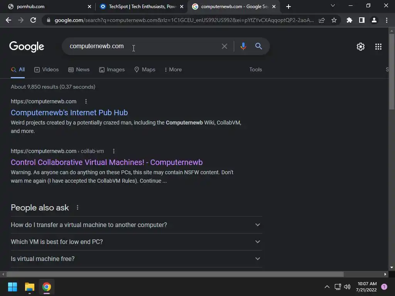This screenshot has height=296, width=395.
Task: Open Chrome three-dot menu
Action: point(387,20)
